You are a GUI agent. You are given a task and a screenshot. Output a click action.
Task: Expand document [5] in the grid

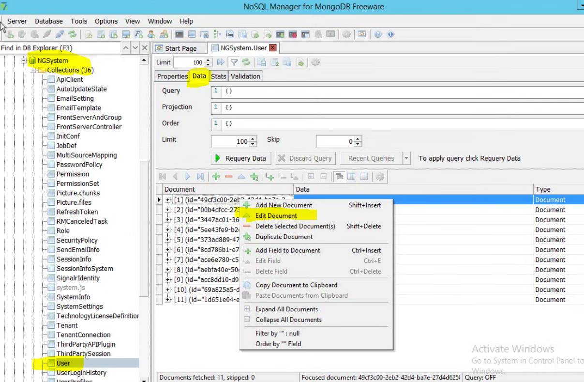click(168, 240)
